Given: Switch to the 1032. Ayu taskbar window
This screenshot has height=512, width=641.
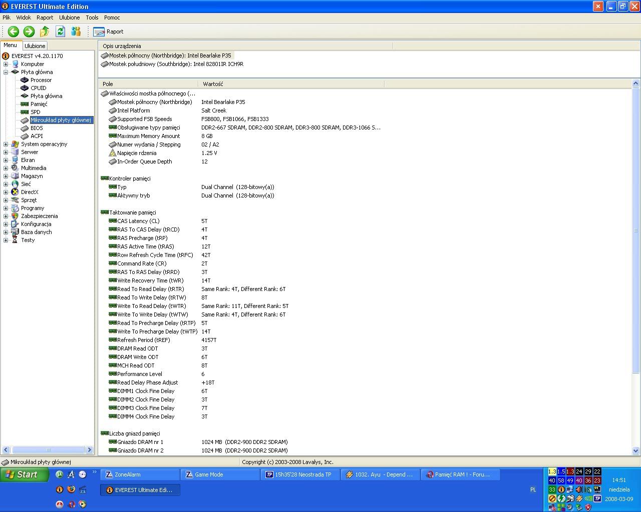Looking at the screenshot, I should point(381,474).
